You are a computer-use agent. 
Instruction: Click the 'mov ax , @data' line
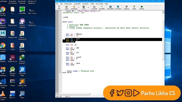click(74, 34)
